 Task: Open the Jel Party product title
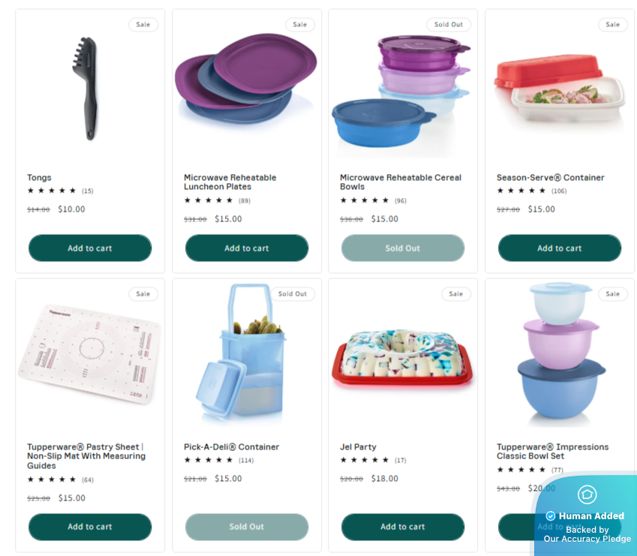(358, 446)
